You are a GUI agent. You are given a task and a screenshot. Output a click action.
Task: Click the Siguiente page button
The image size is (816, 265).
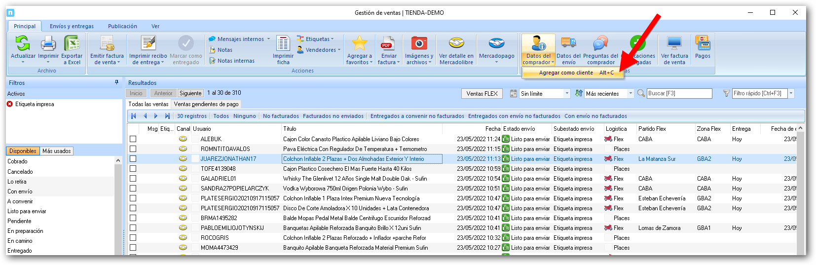pos(190,93)
